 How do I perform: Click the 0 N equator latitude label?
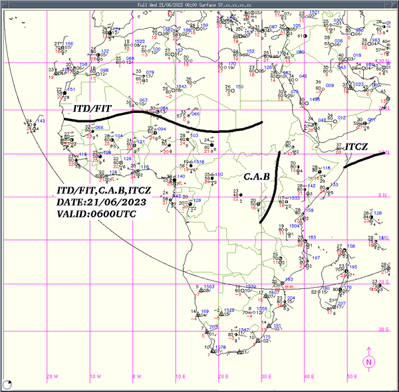(x=382, y=195)
